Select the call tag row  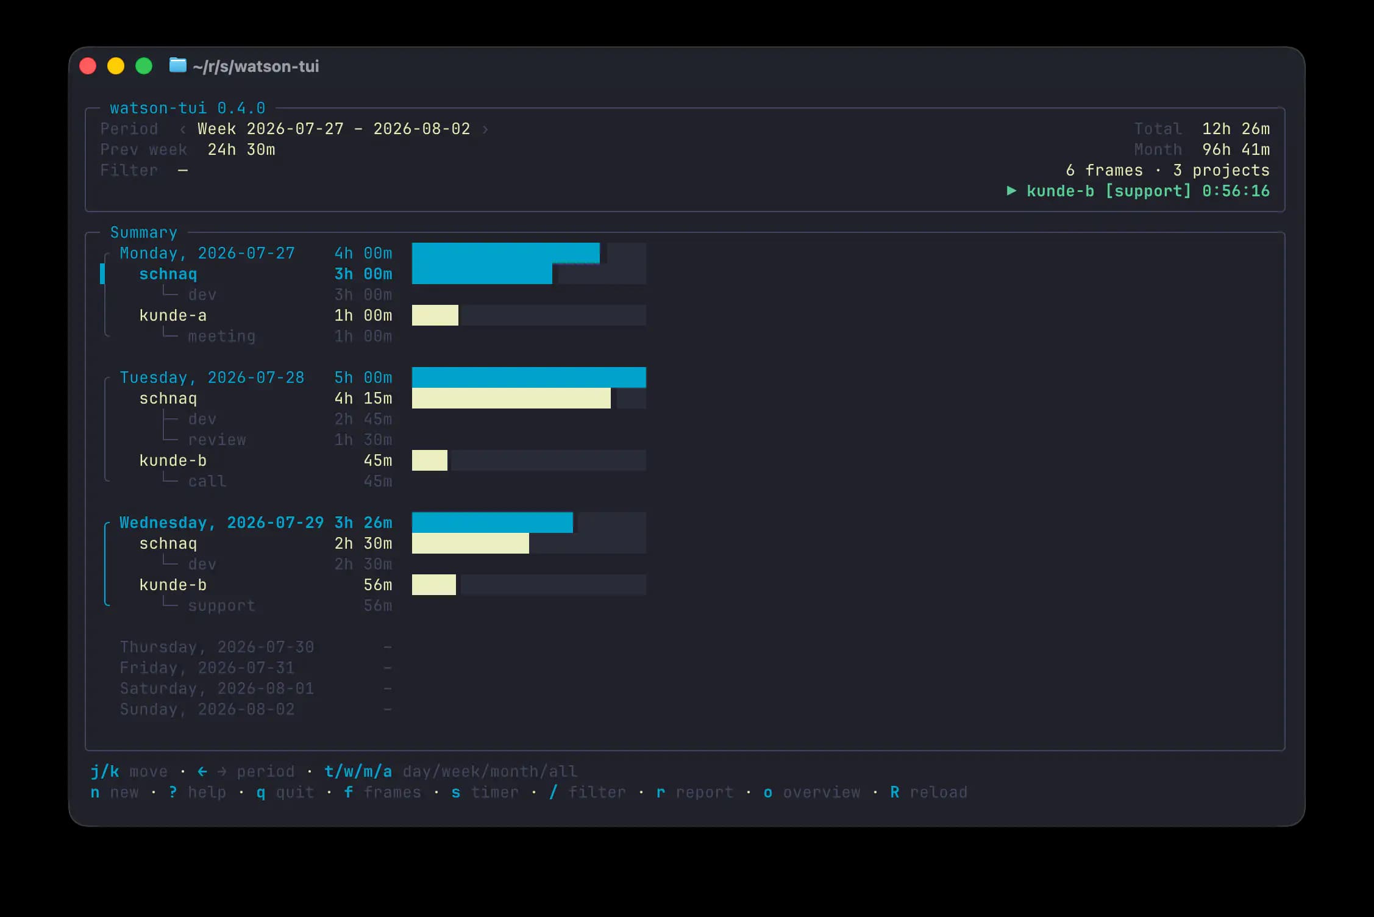pyautogui.click(x=277, y=481)
